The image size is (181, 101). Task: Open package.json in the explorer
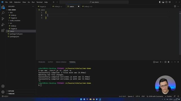tap(21, 36)
